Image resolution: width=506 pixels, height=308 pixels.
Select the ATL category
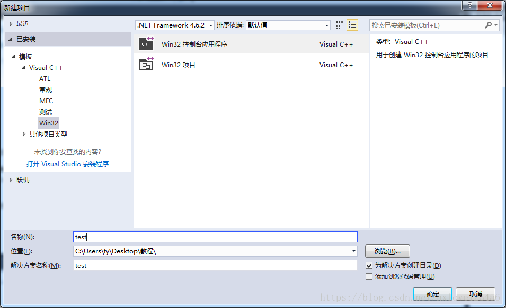coord(45,79)
